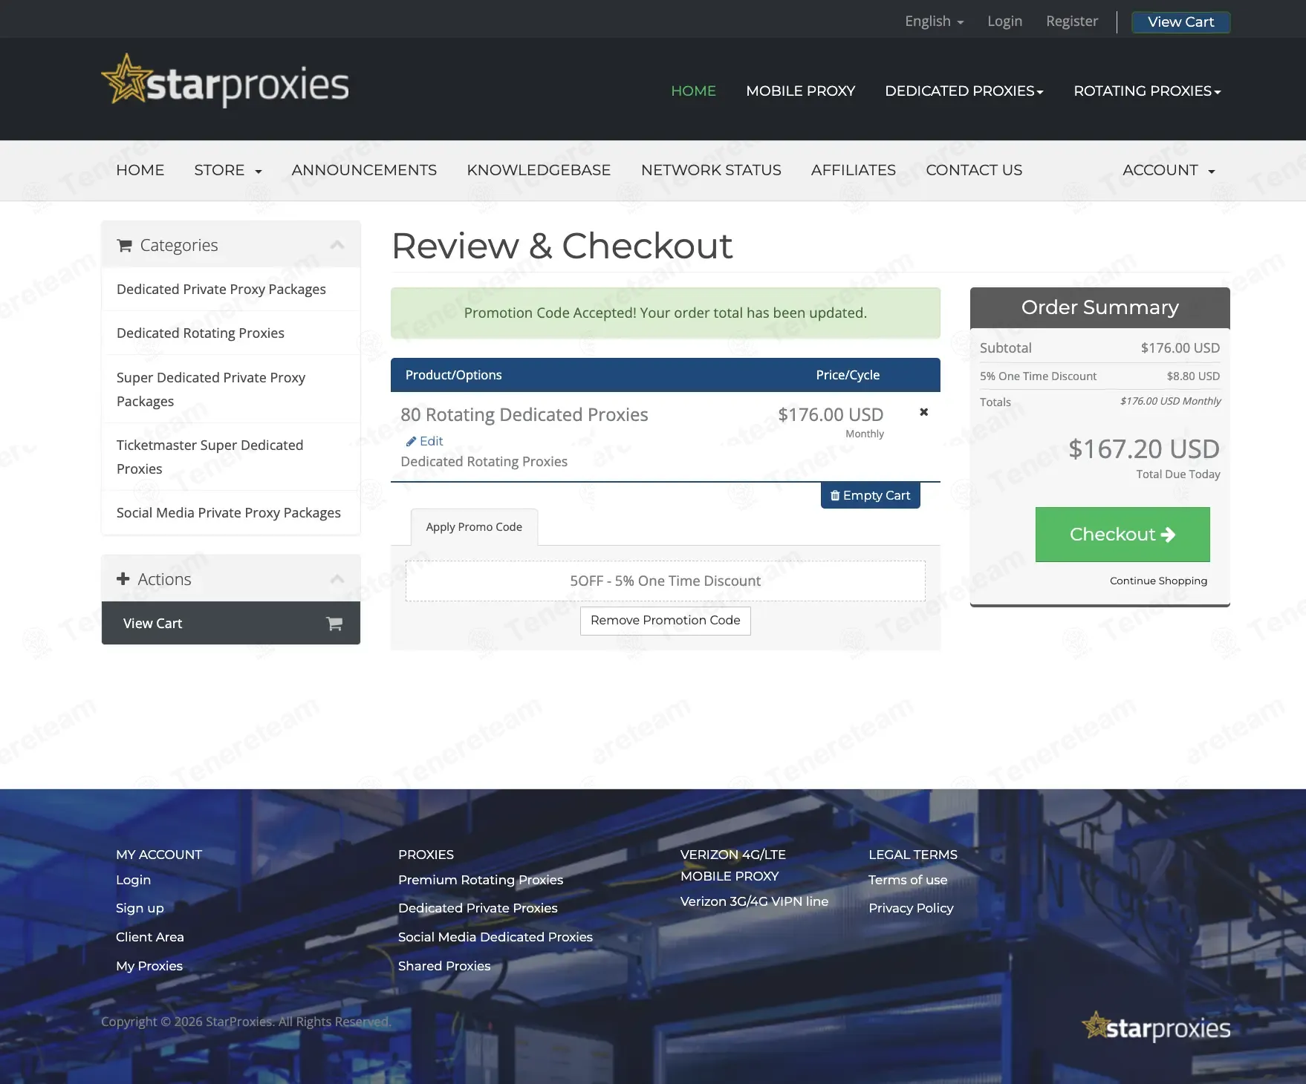Image resolution: width=1306 pixels, height=1084 pixels.
Task: Click the $8.80 USD discount value
Action: point(1193,376)
